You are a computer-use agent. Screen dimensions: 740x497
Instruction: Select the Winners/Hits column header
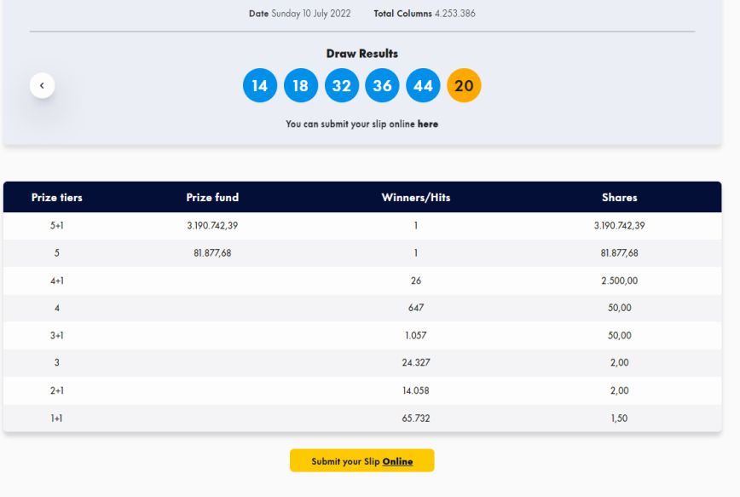(416, 197)
